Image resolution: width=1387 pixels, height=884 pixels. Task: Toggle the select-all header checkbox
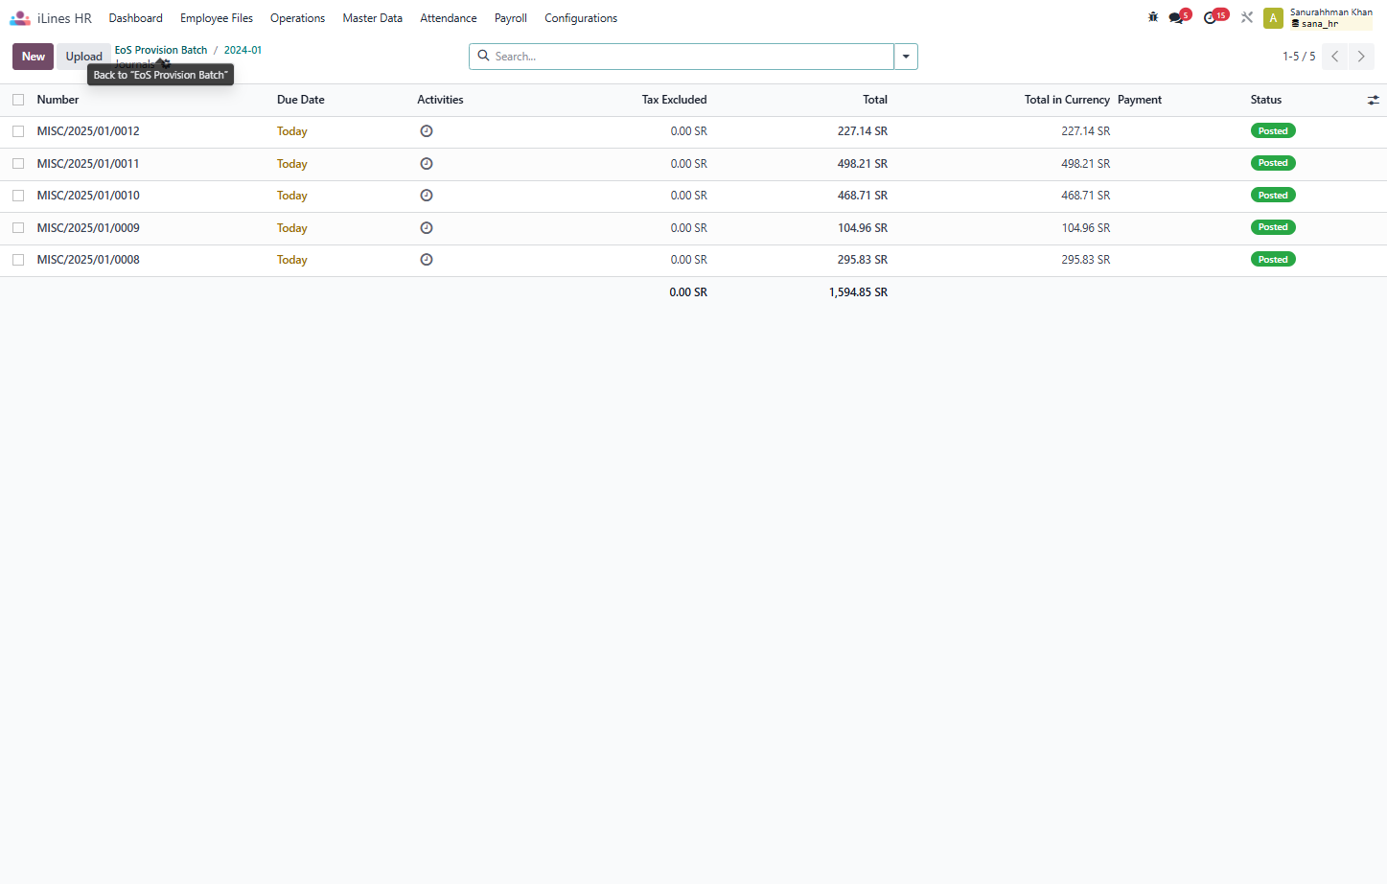18,100
